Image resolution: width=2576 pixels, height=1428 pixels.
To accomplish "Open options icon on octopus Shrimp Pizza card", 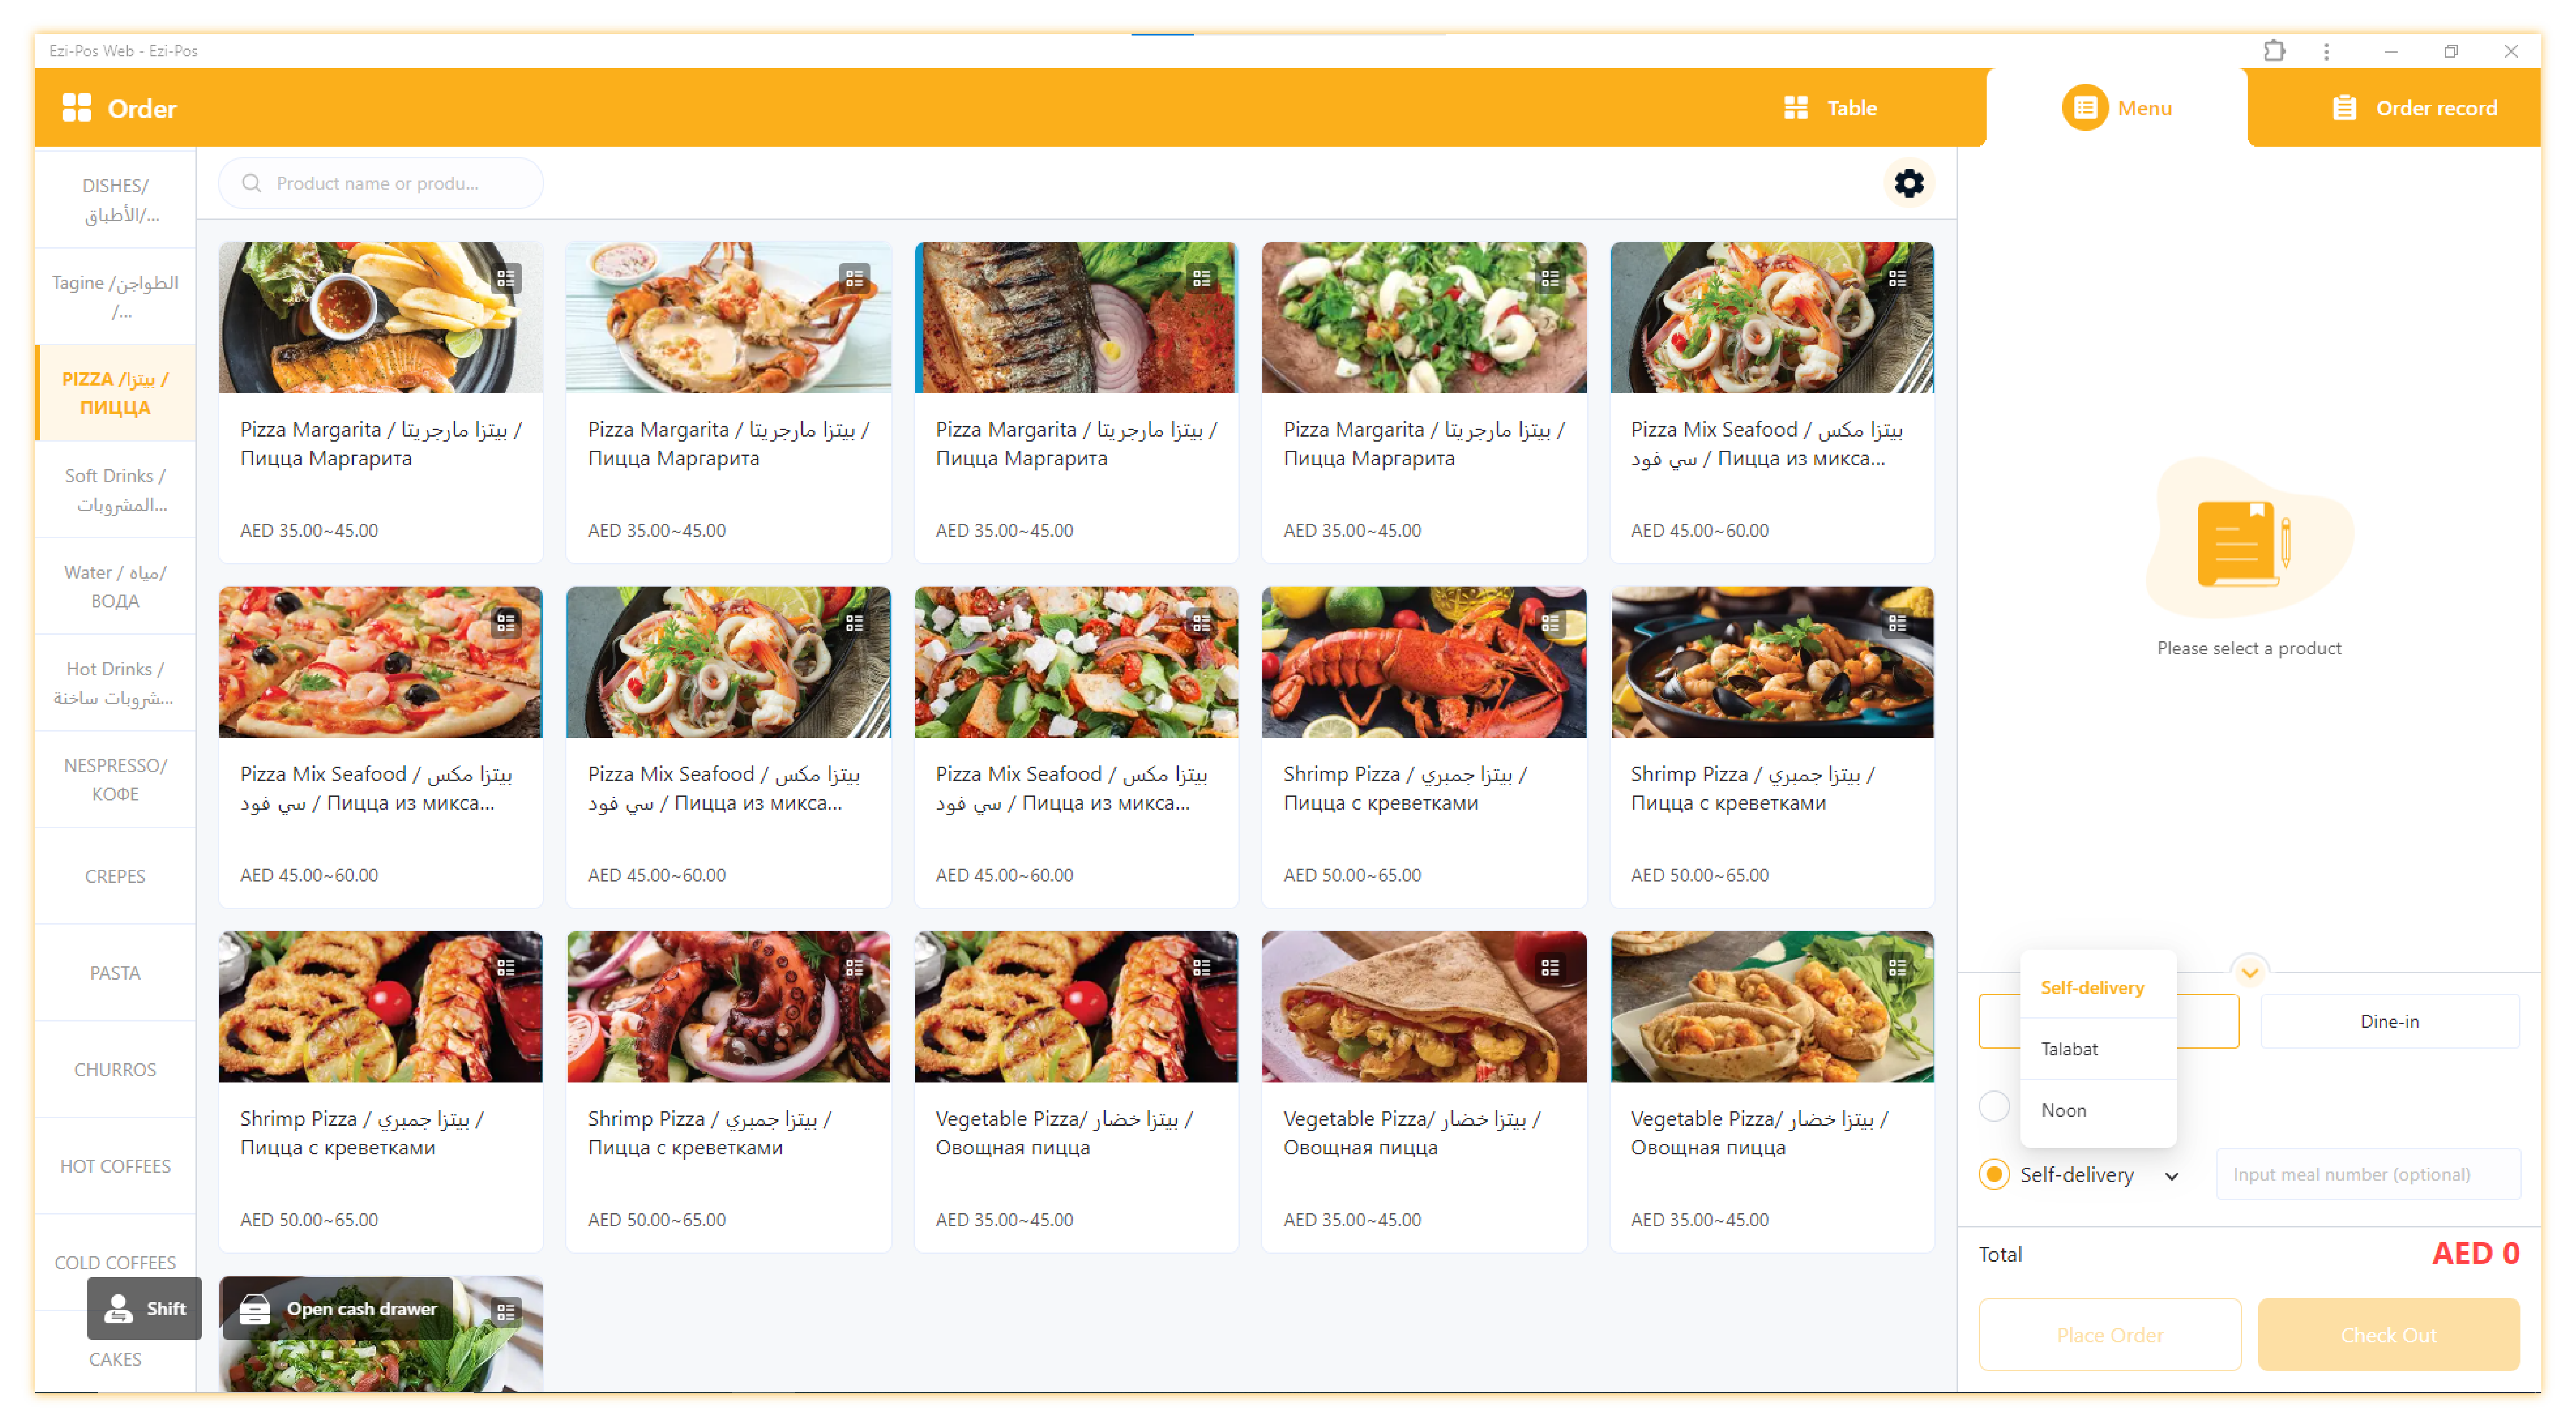I will pos(854,967).
